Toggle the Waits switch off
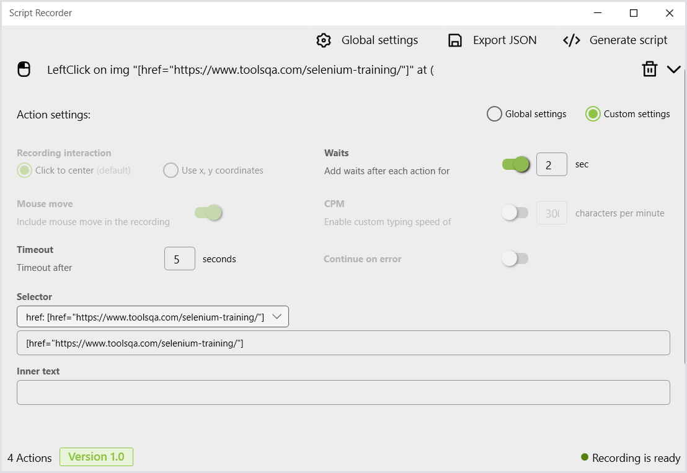The height and width of the screenshot is (473, 687). tap(516, 164)
